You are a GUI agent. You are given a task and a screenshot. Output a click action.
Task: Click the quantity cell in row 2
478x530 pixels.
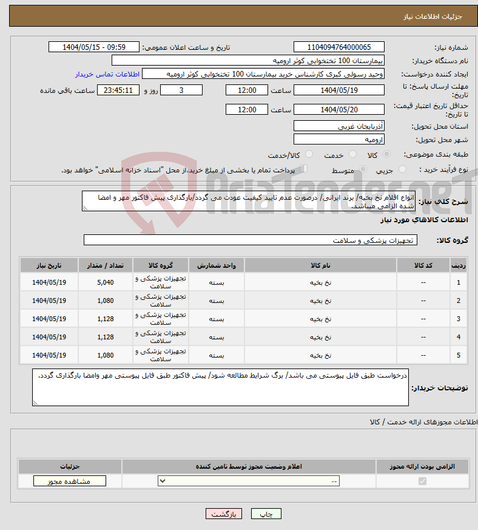[x=106, y=301]
